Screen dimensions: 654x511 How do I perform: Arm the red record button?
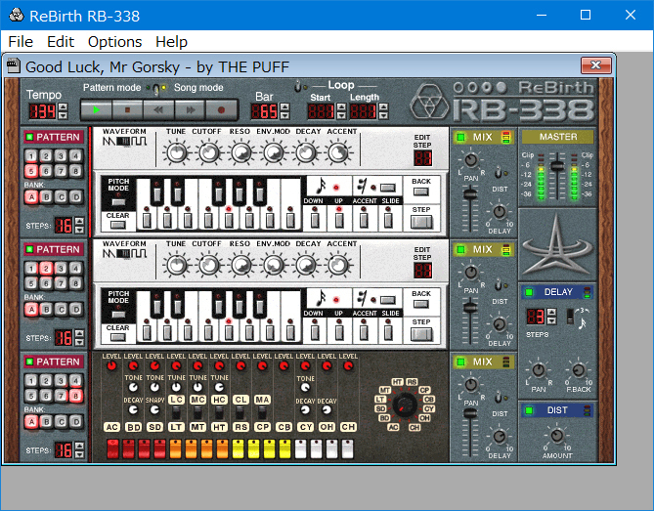[x=222, y=110]
